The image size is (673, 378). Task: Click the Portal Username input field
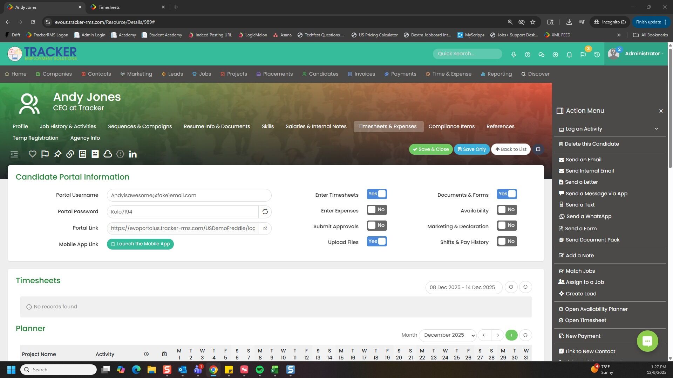coord(189,195)
